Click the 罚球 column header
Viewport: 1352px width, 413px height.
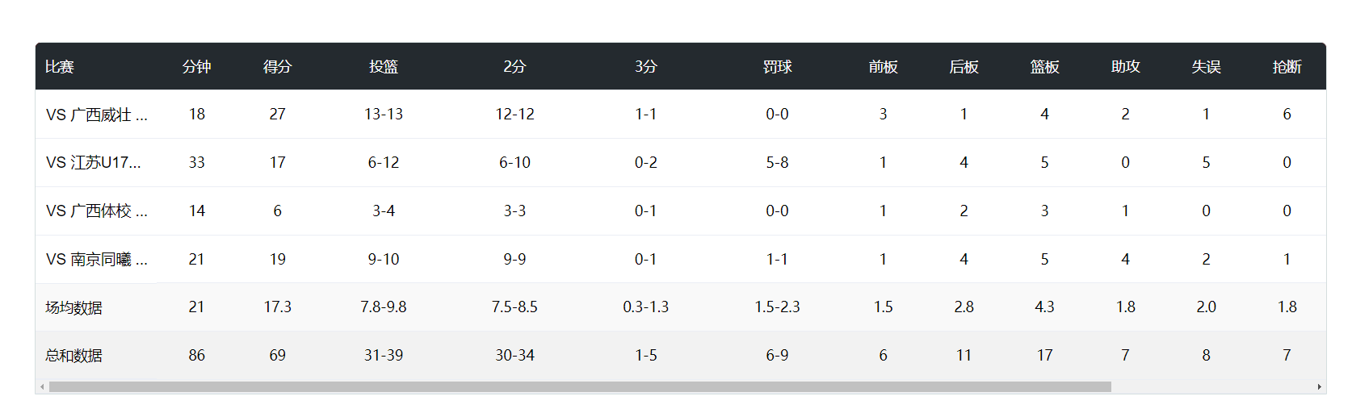pyautogui.click(x=777, y=67)
